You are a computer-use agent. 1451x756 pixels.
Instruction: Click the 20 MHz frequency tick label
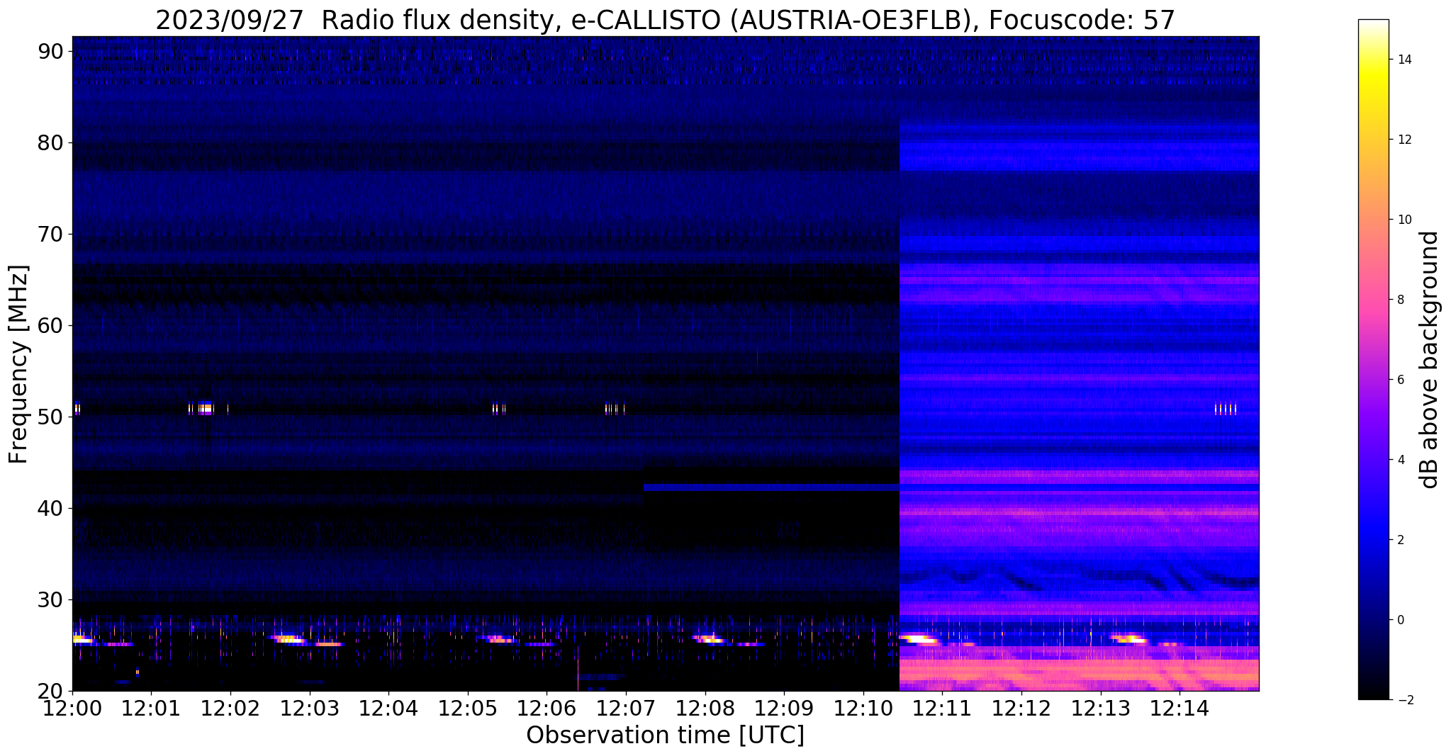[51, 692]
